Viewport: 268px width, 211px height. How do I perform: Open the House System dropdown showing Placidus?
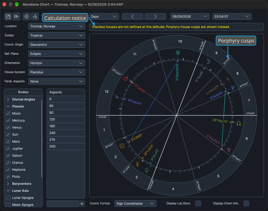point(57,72)
